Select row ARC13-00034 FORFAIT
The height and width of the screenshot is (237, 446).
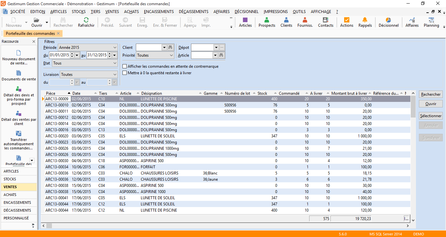pyautogui.click(x=225, y=167)
